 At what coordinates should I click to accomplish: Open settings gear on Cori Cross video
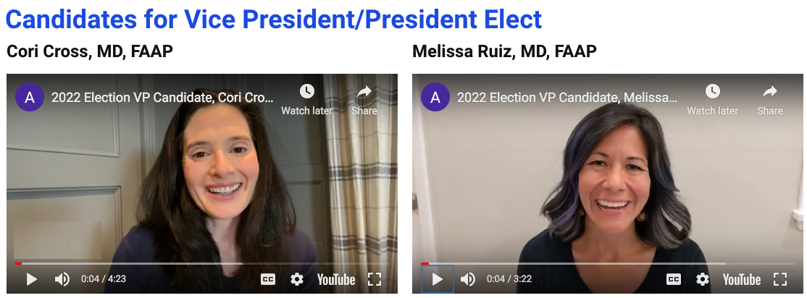point(296,279)
